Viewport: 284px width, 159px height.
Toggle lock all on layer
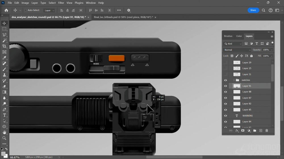pyautogui.click(x=251, y=56)
